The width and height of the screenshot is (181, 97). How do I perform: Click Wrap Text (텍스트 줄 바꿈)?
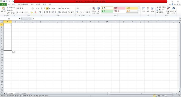click(64, 9)
